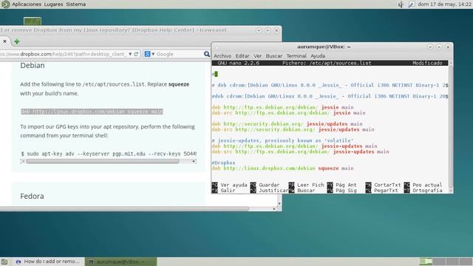
Task: Click Guardar shortcut label in nano
Action: click(269, 185)
